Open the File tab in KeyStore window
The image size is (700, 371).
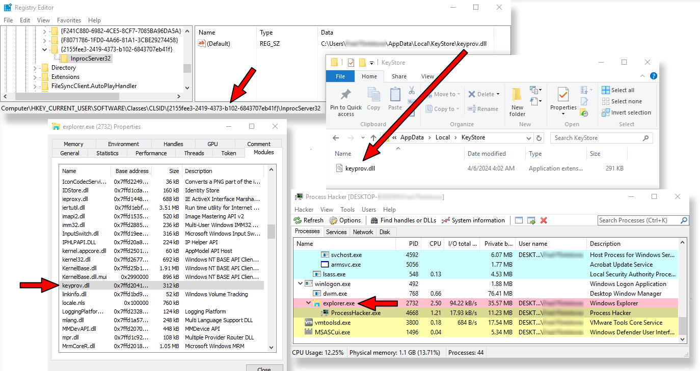pos(340,76)
